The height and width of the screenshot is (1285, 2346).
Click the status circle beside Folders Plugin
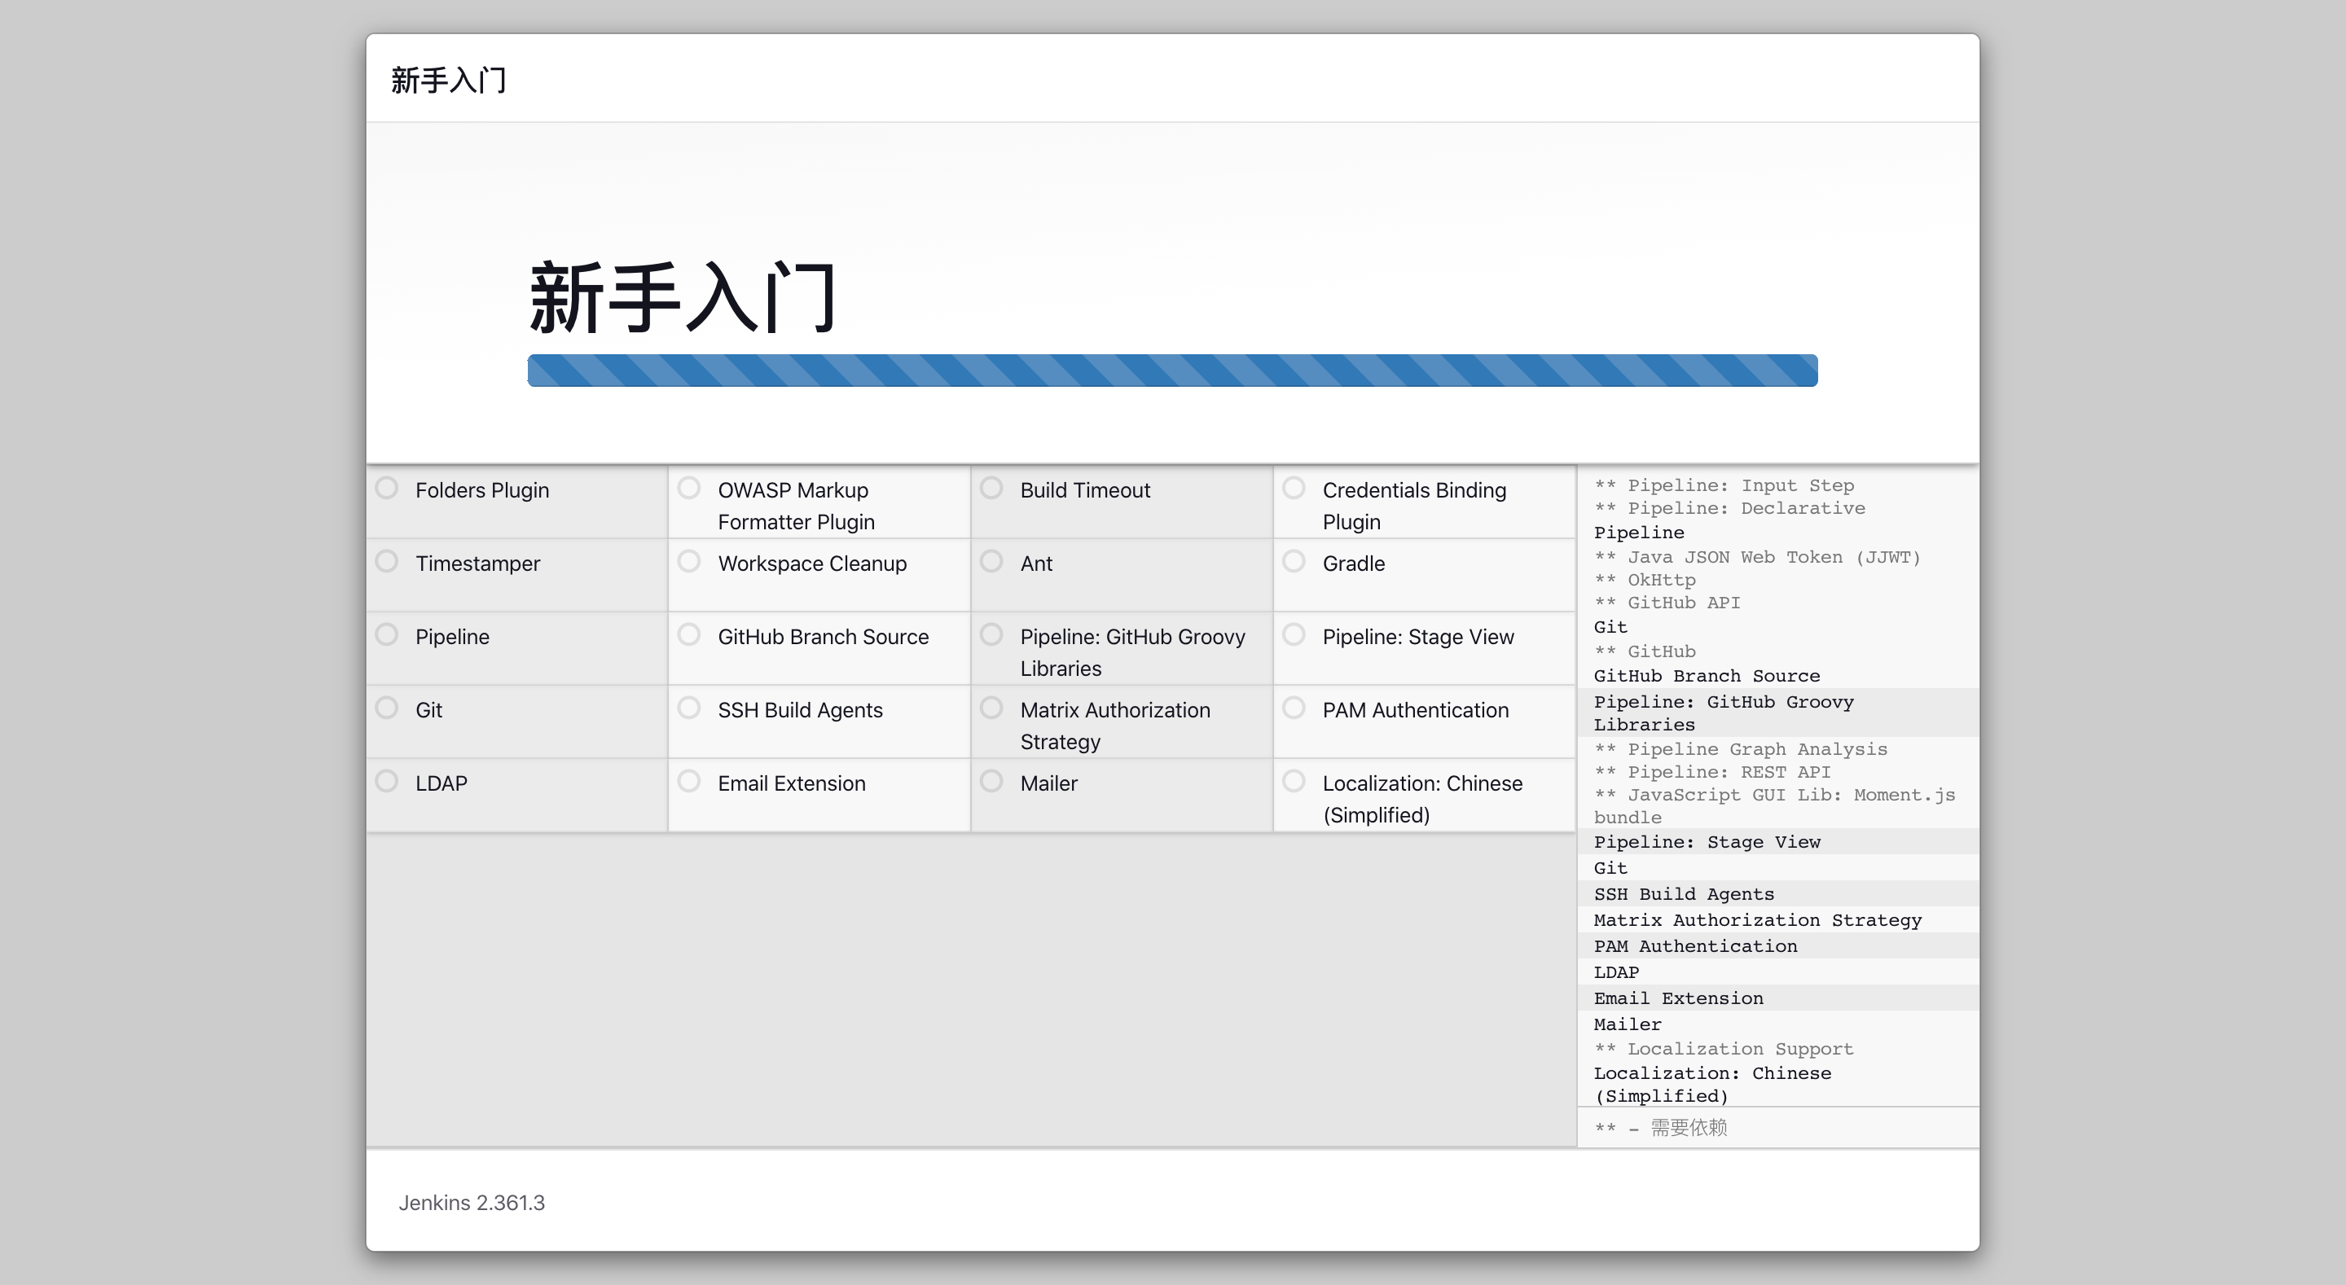[x=387, y=488]
